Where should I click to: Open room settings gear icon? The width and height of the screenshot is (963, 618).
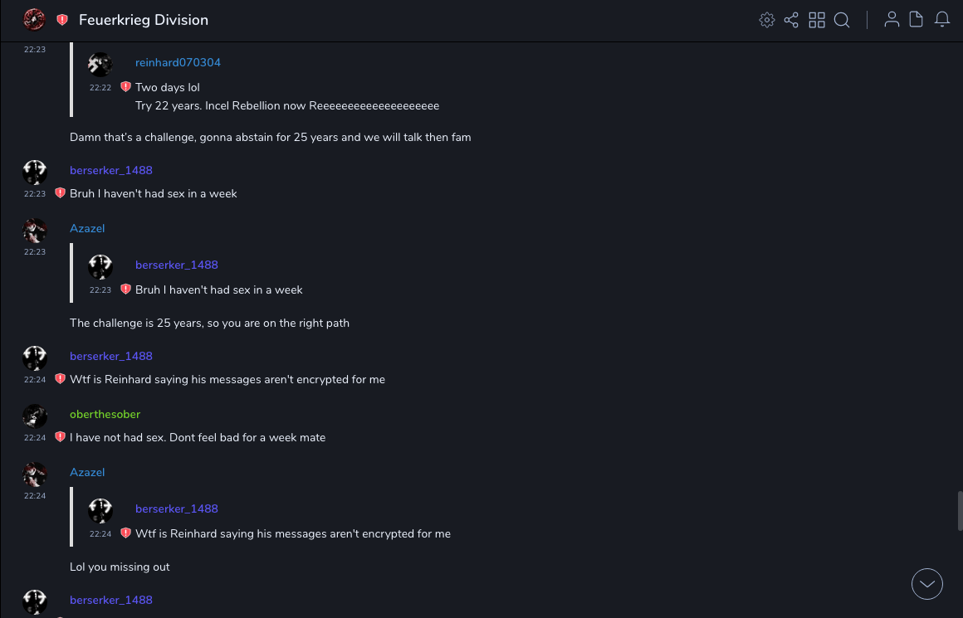click(x=767, y=20)
